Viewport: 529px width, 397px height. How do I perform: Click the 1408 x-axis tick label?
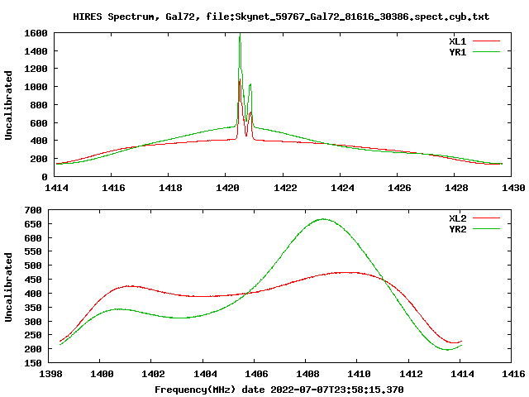307,374
